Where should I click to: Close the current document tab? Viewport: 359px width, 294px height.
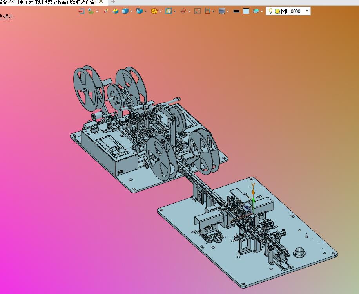pyautogui.click(x=101, y=2)
